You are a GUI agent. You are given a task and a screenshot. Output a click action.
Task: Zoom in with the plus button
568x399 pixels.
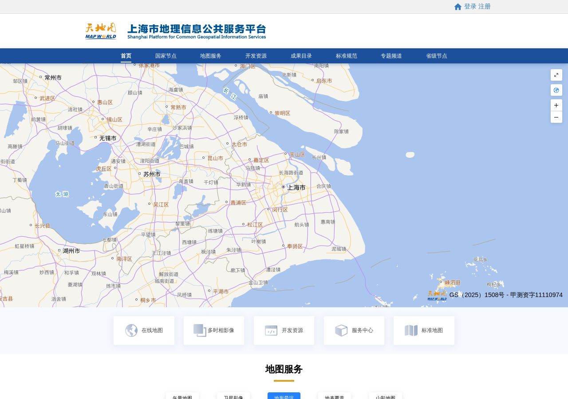[x=556, y=105]
